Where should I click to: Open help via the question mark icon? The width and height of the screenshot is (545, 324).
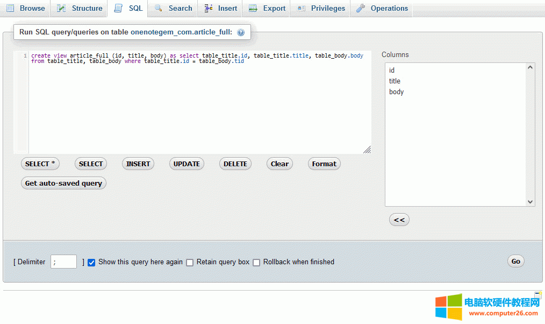coord(241,32)
